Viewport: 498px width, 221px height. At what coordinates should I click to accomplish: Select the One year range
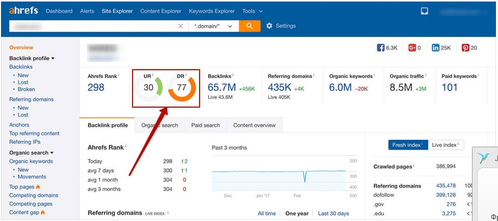click(297, 213)
